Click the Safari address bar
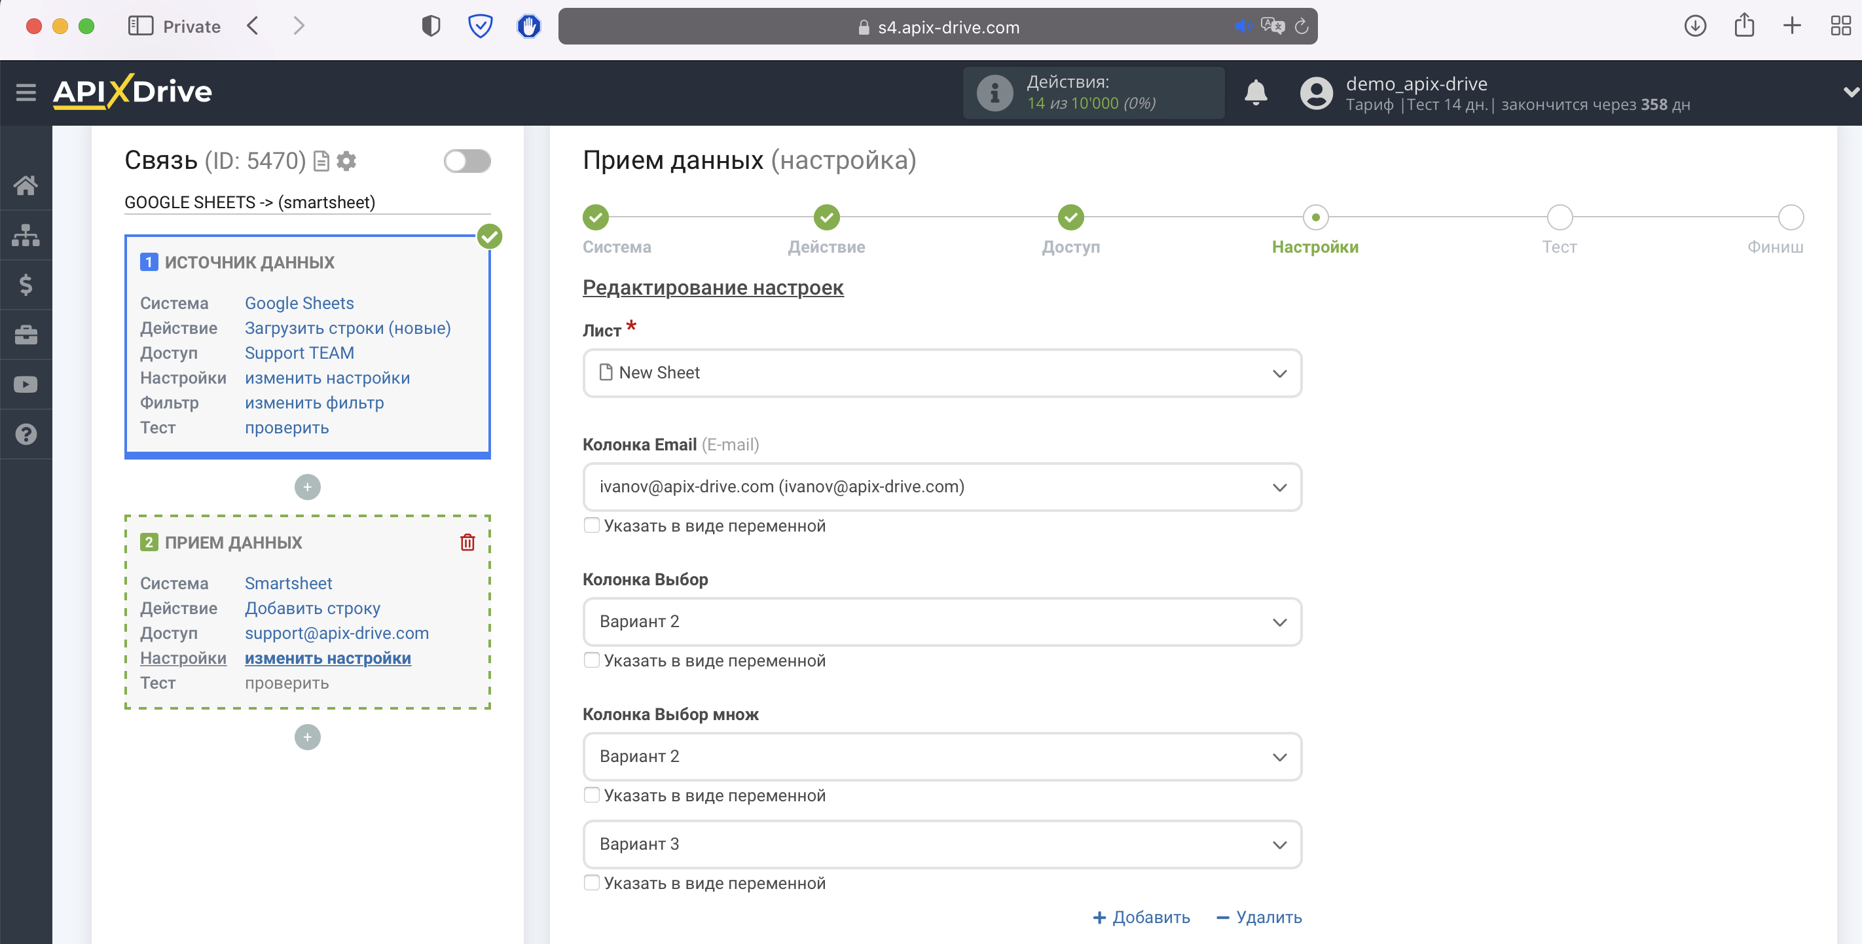 click(x=938, y=27)
